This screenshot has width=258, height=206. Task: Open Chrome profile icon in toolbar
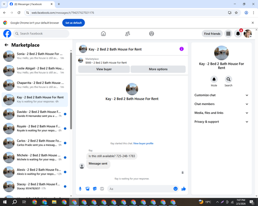click(x=246, y=13)
